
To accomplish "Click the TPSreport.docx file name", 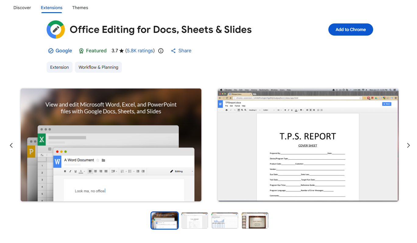I will pos(233,103).
